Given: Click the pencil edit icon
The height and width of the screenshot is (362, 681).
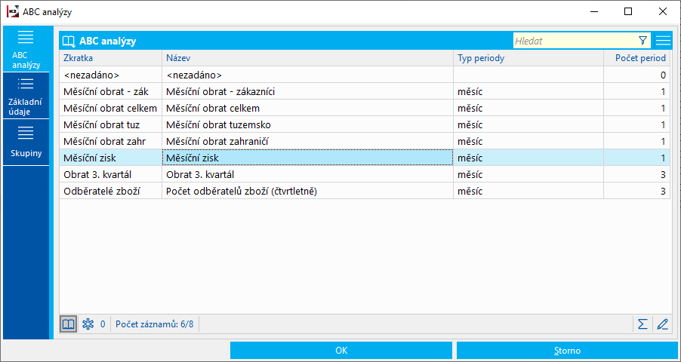Looking at the screenshot, I should tap(662, 324).
